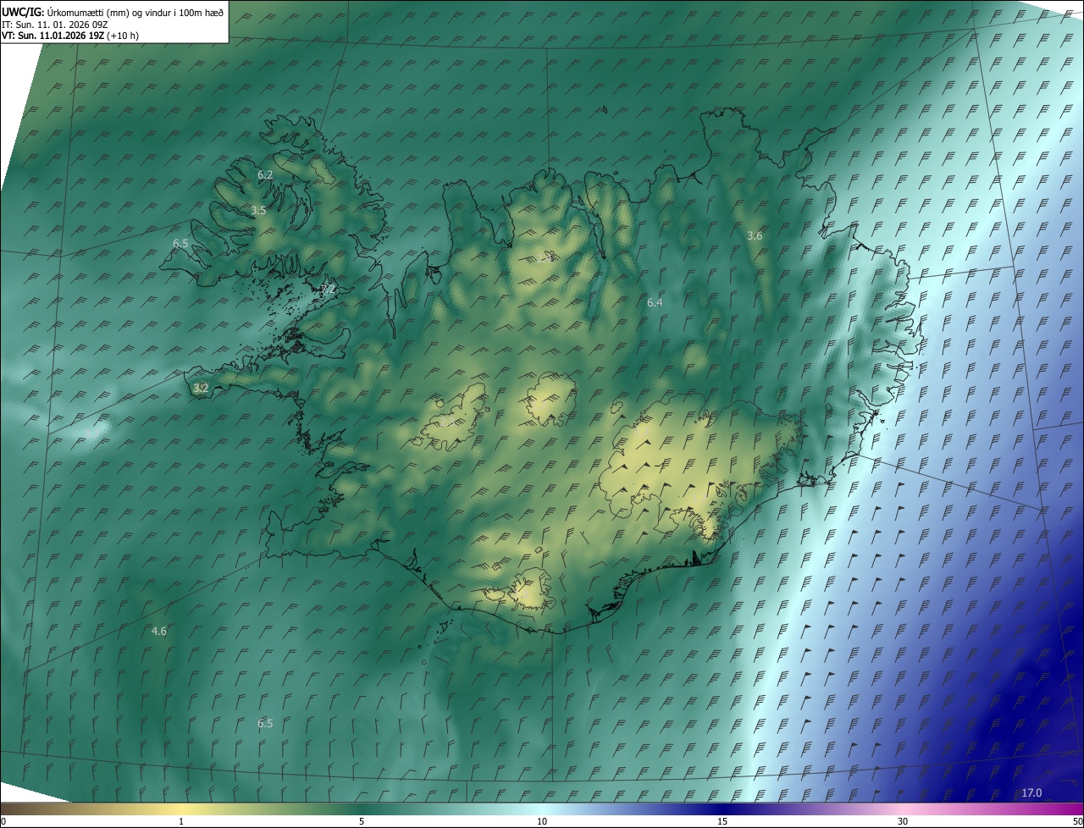Image resolution: width=1084 pixels, height=828 pixels.
Task: Click the 50 tick on the color scale
Action: (1077, 821)
